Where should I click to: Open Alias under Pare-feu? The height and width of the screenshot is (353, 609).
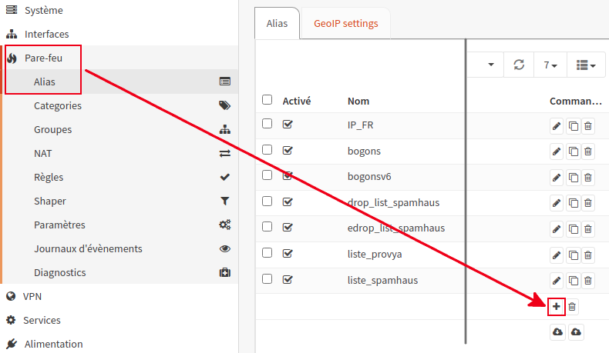pos(120,82)
